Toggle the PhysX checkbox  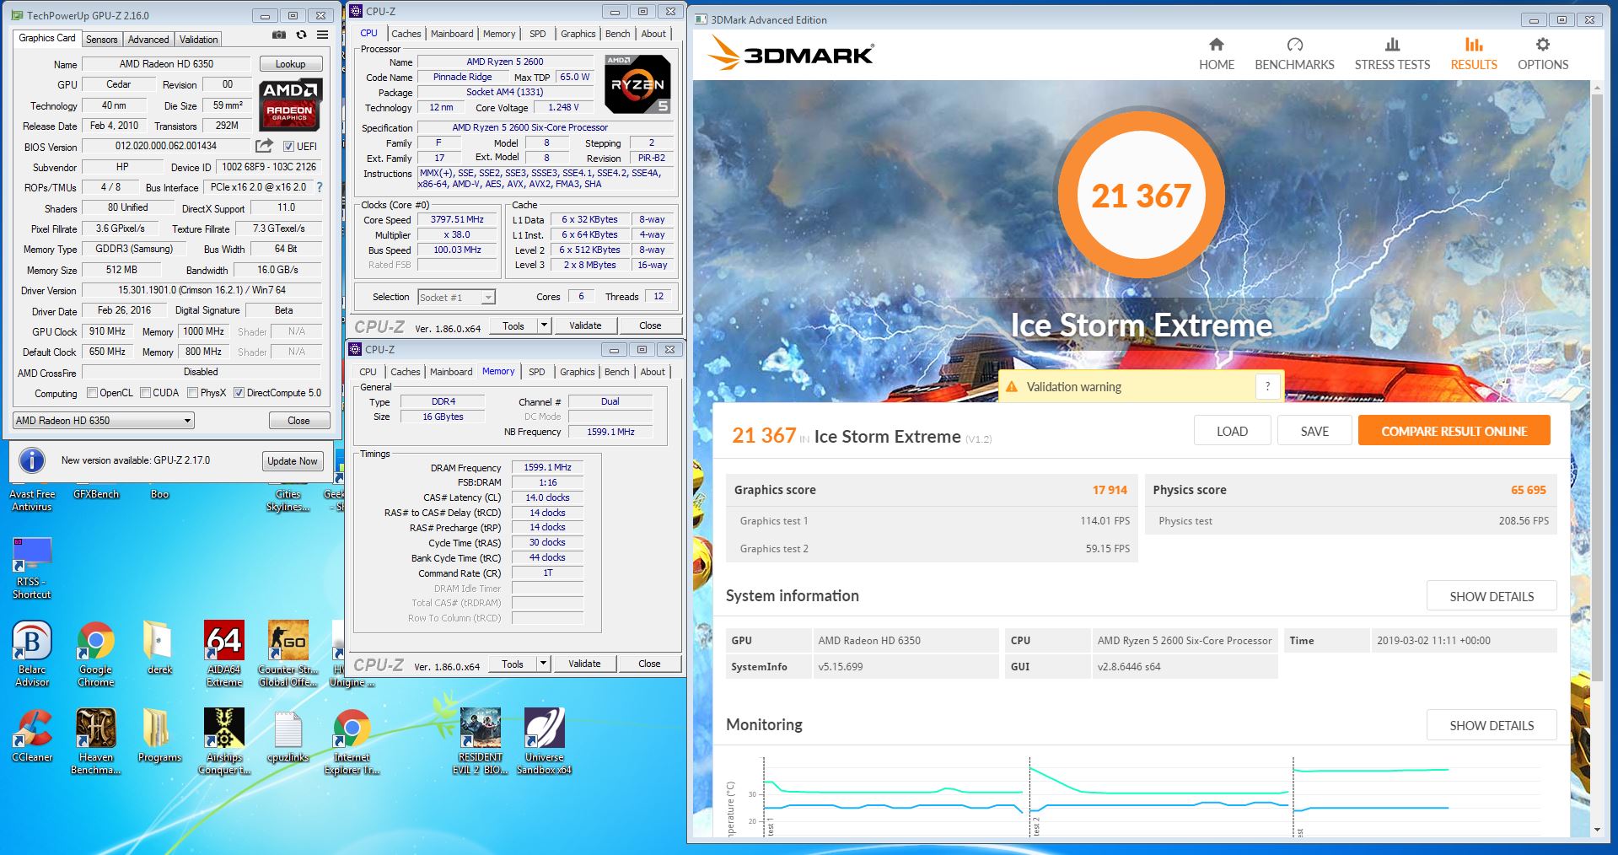[193, 393]
